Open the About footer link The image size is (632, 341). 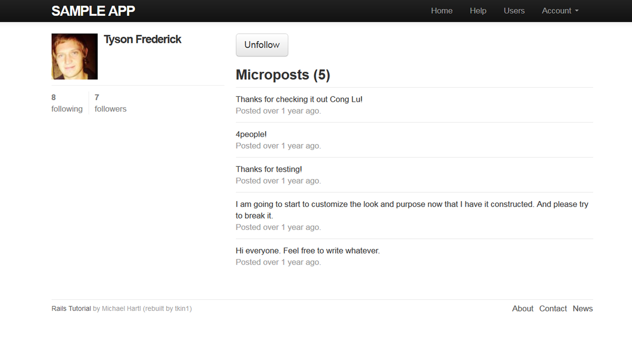coord(523,309)
